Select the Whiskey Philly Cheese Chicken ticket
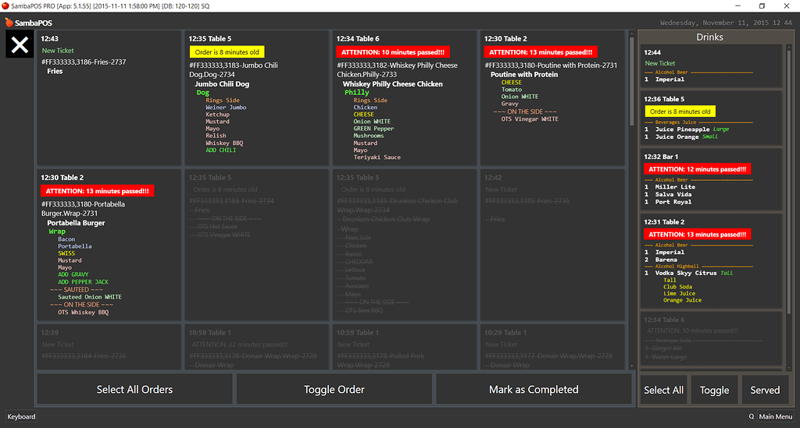 tap(404, 97)
